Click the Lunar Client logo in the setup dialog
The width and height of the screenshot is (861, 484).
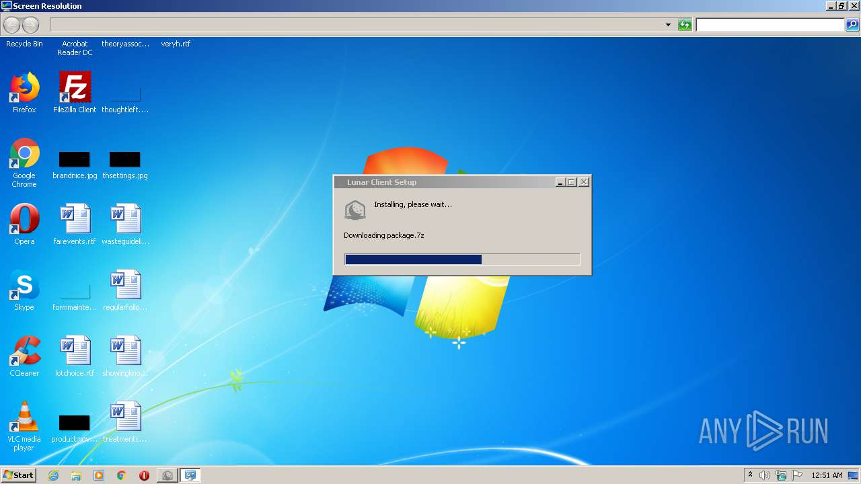pyautogui.click(x=355, y=210)
